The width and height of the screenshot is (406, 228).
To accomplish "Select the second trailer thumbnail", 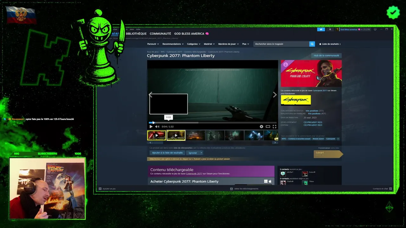I will point(176,135).
